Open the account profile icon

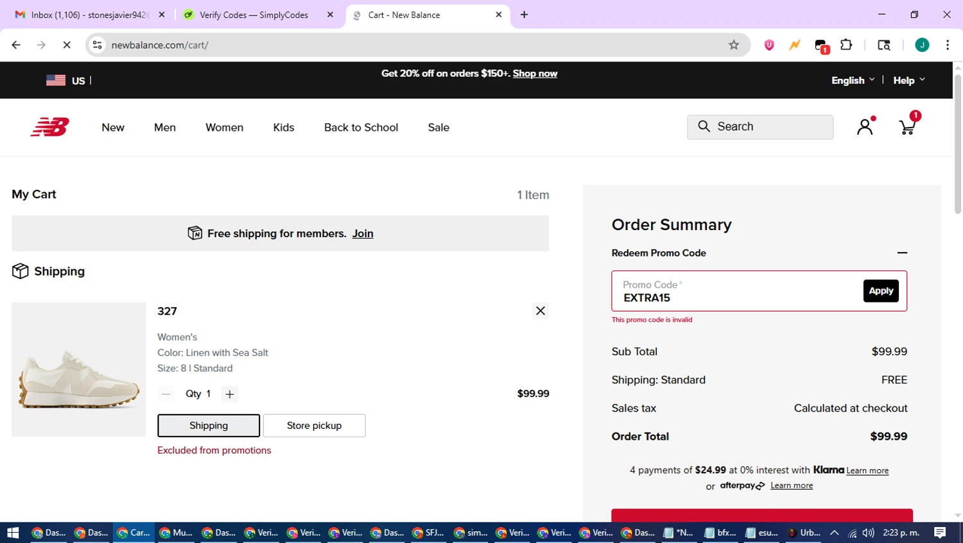tap(865, 126)
